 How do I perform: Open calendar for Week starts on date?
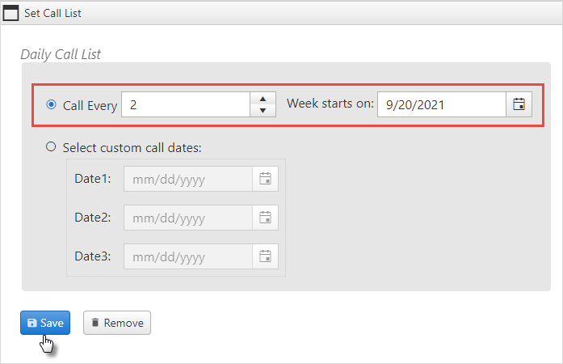point(519,104)
